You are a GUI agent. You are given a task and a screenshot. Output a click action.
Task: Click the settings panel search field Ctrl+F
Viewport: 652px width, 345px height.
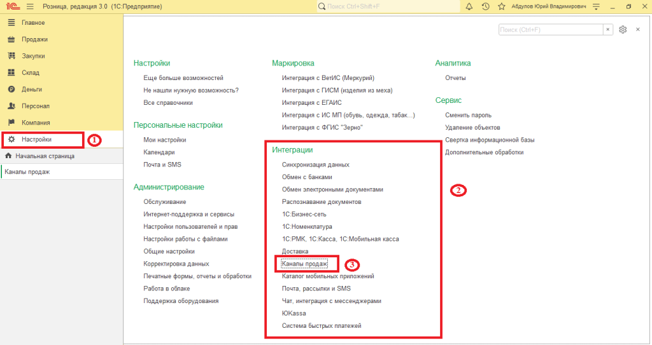coord(551,29)
